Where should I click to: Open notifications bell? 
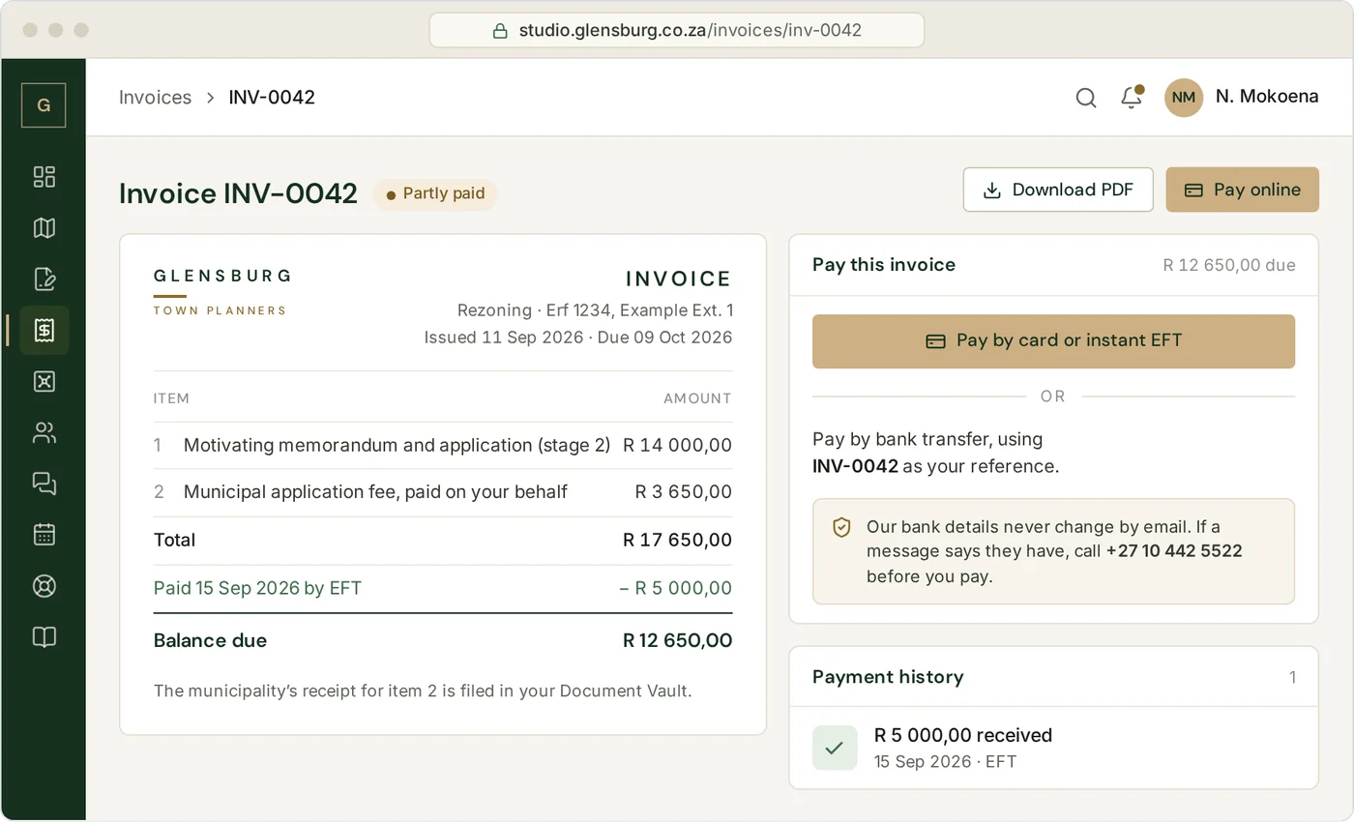click(x=1132, y=98)
